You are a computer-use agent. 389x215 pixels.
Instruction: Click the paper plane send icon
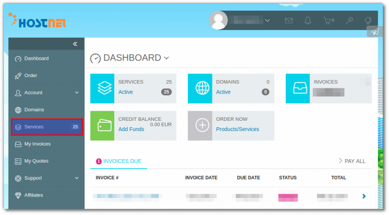pyautogui.click(x=375, y=32)
